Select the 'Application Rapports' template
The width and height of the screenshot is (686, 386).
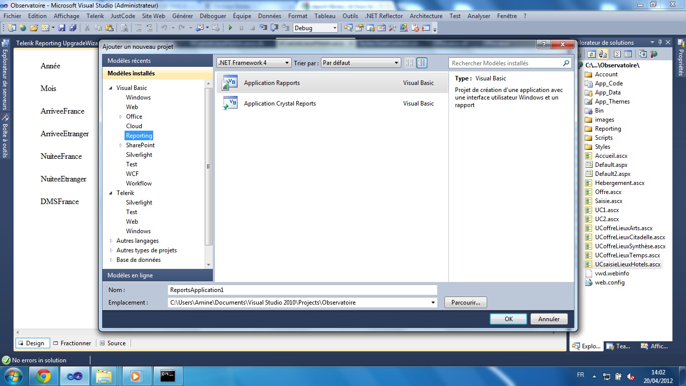[x=332, y=83]
